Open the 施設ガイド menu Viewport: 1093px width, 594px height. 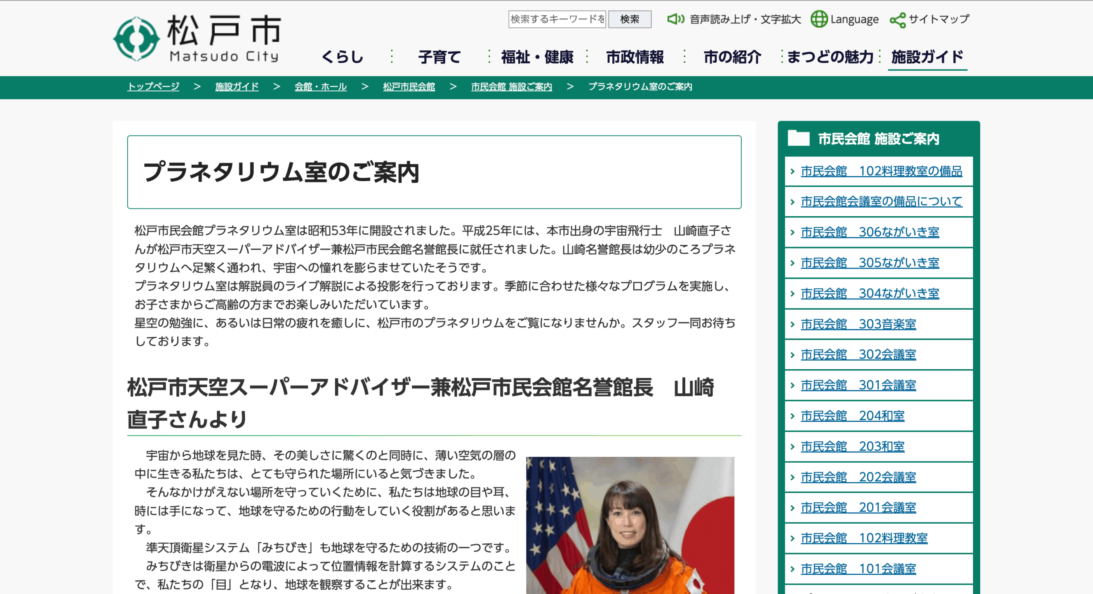(x=927, y=57)
